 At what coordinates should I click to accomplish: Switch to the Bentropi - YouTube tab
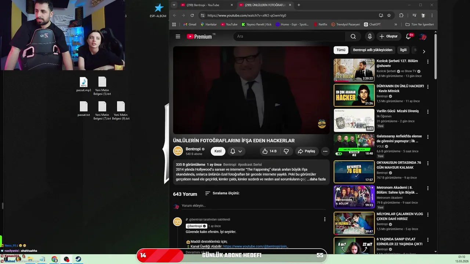point(206,5)
